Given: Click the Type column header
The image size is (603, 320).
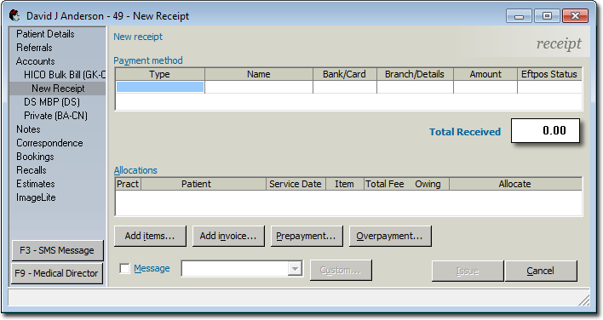Looking at the screenshot, I should pos(160,74).
